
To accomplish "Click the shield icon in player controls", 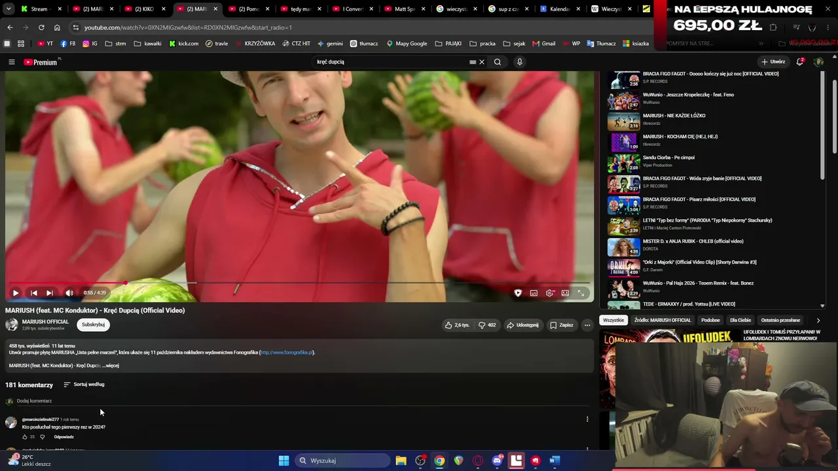I will click(518, 293).
